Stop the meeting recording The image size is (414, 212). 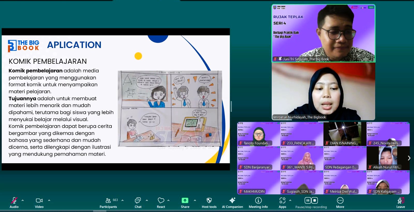pyautogui.click(x=314, y=200)
